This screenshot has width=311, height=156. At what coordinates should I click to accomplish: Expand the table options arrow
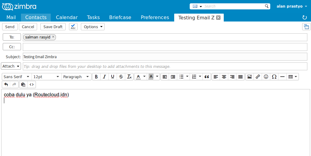(x=296, y=77)
